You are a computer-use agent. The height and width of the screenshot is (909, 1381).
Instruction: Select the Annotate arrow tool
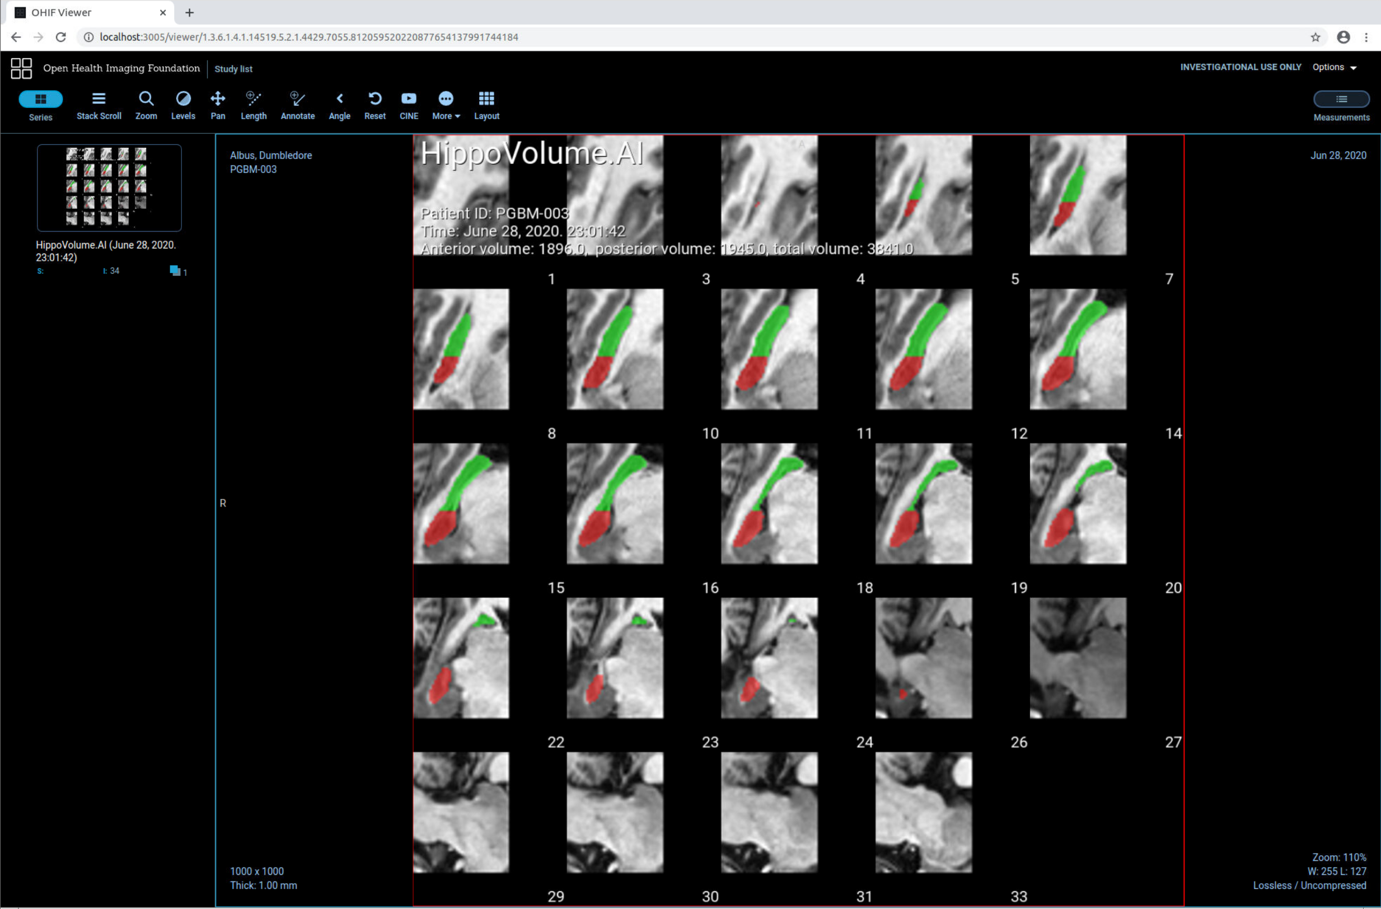pos(298,105)
